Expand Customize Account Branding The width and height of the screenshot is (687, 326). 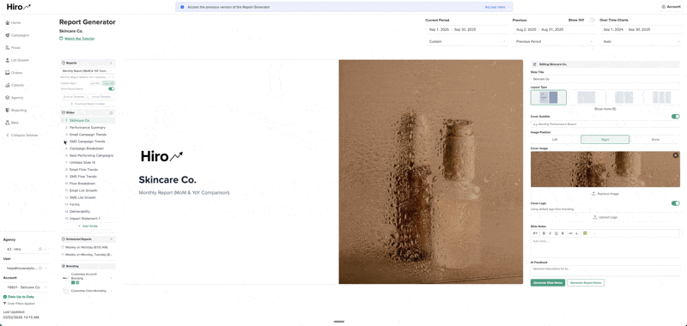(88, 278)
